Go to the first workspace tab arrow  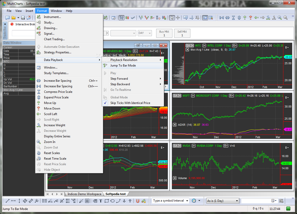(x=47, y=194)
